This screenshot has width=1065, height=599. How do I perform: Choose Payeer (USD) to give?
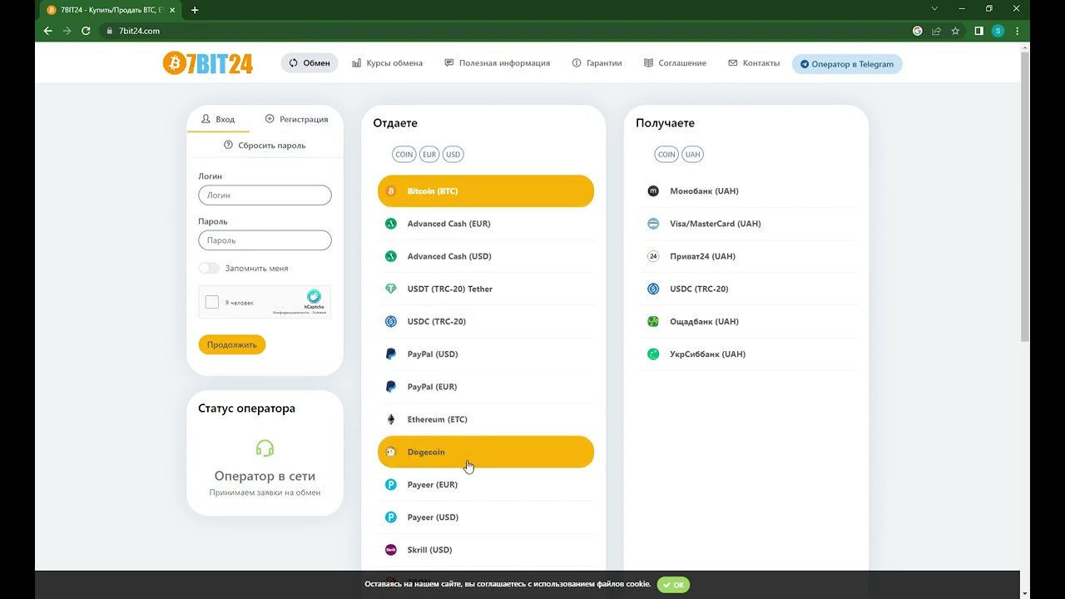[486, 517]
